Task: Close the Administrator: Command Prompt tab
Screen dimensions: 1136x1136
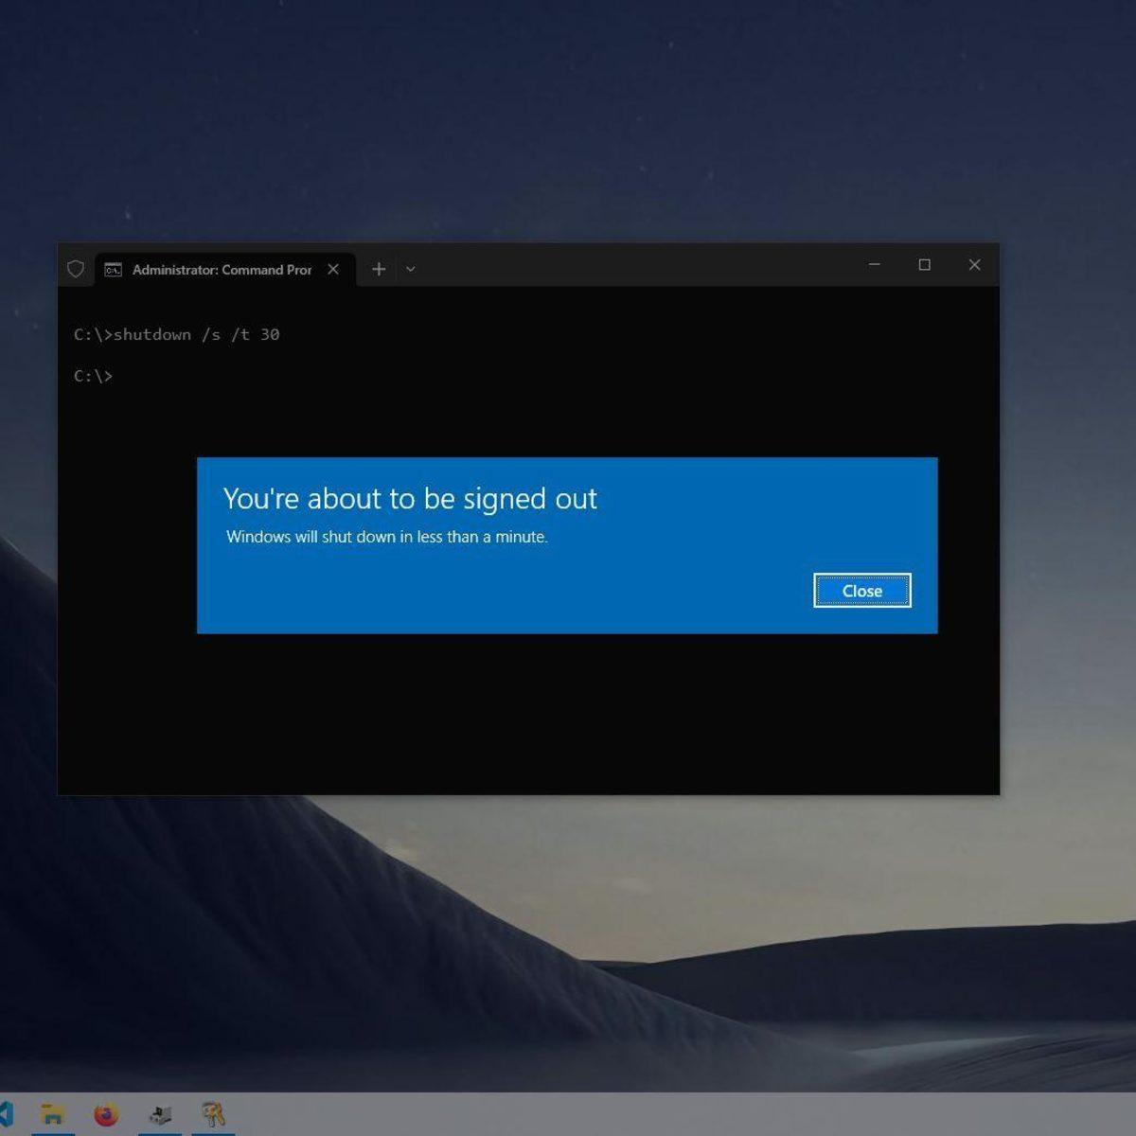Action: click(333, 269)
